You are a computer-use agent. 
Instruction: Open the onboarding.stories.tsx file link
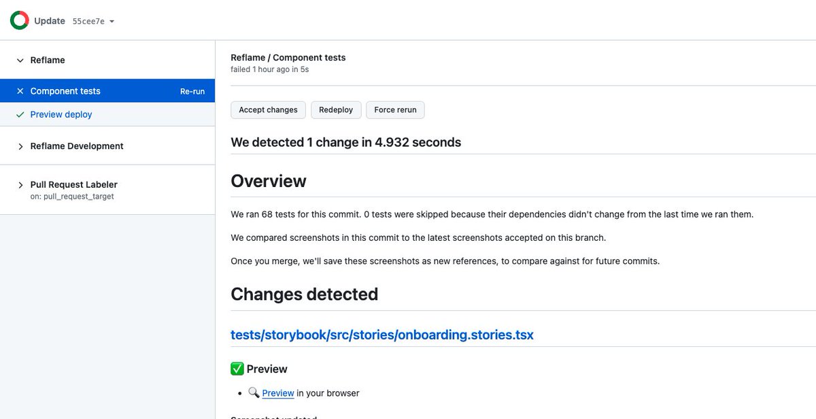point(382,335)
